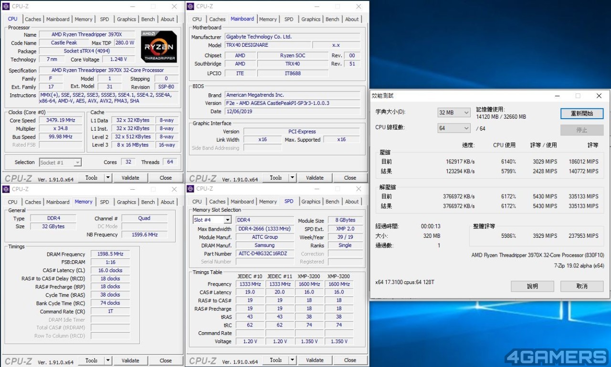Click the Link Width x16 value
Image resolution: width=611 pixels, height=367 pixels.
coord(263,140)
